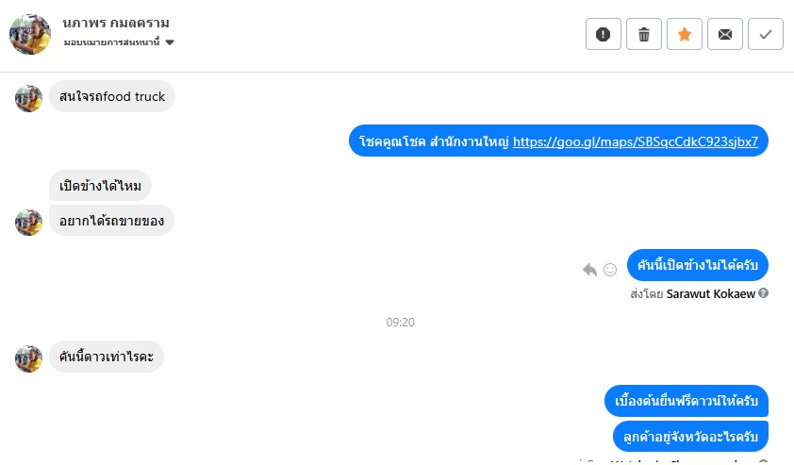Open Sarawut Kokaew sender name

click(x=710, y=293)
